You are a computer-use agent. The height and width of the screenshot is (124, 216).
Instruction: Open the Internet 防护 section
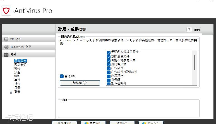pyautogui.click(x=29, y=47)
